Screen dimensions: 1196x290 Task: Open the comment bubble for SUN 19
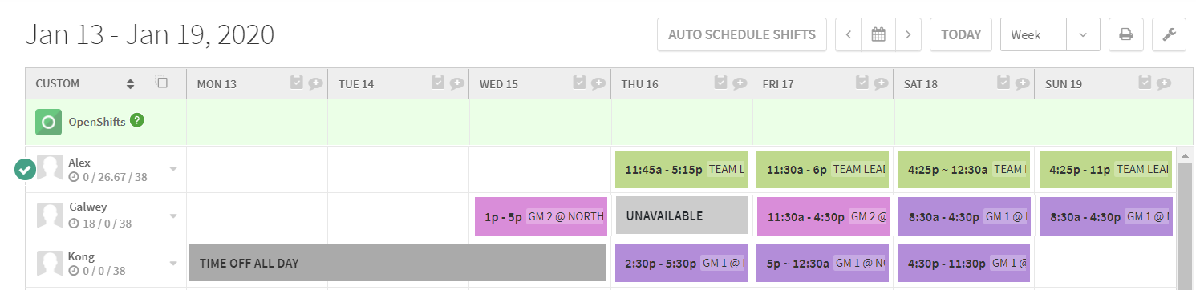[1163, 83]
